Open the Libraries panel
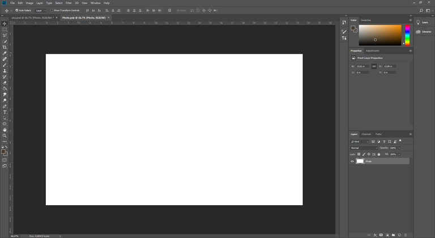The width and height of the screenshot is (435, 238). click(x=424, y=32)
